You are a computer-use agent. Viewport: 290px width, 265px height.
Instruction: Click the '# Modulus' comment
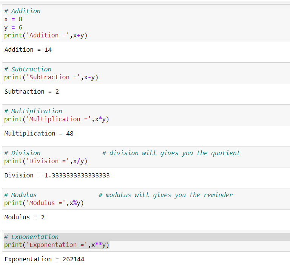(20, 195)
